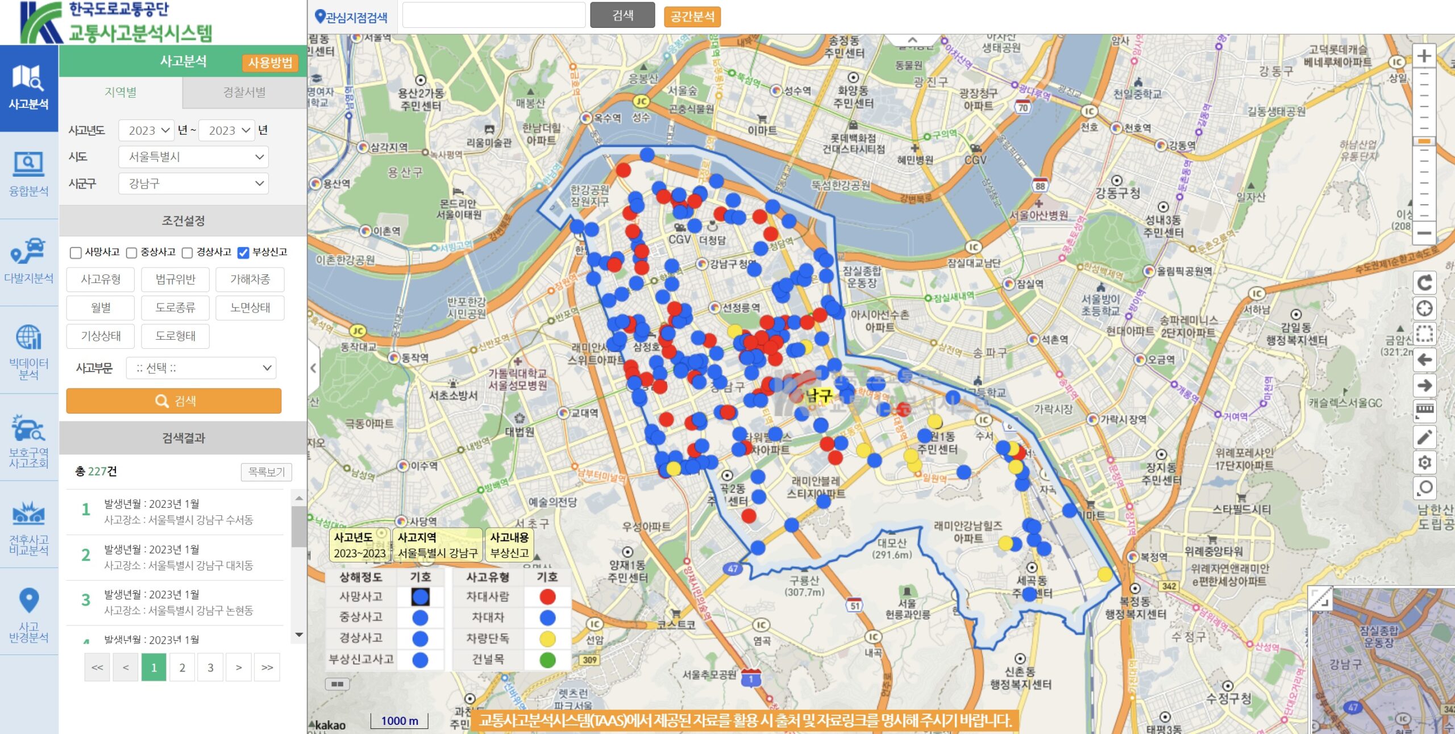The width and height of the screenshot is (1455, 734).
Task: Uncheck the 부상신고 checkbox
Action: coord(243,253)
